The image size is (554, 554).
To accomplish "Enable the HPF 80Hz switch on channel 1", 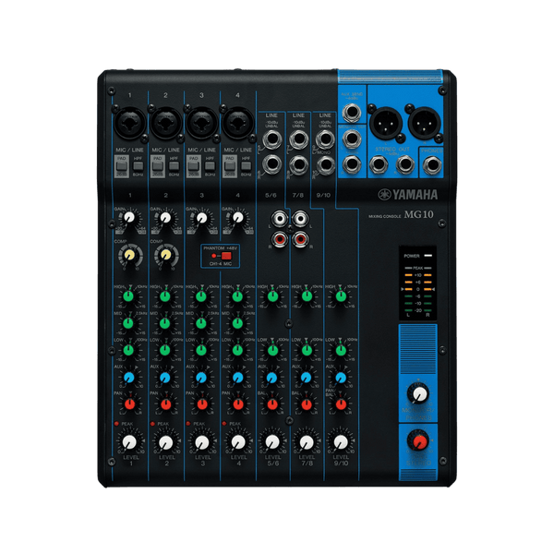I will tap(138, 166).
